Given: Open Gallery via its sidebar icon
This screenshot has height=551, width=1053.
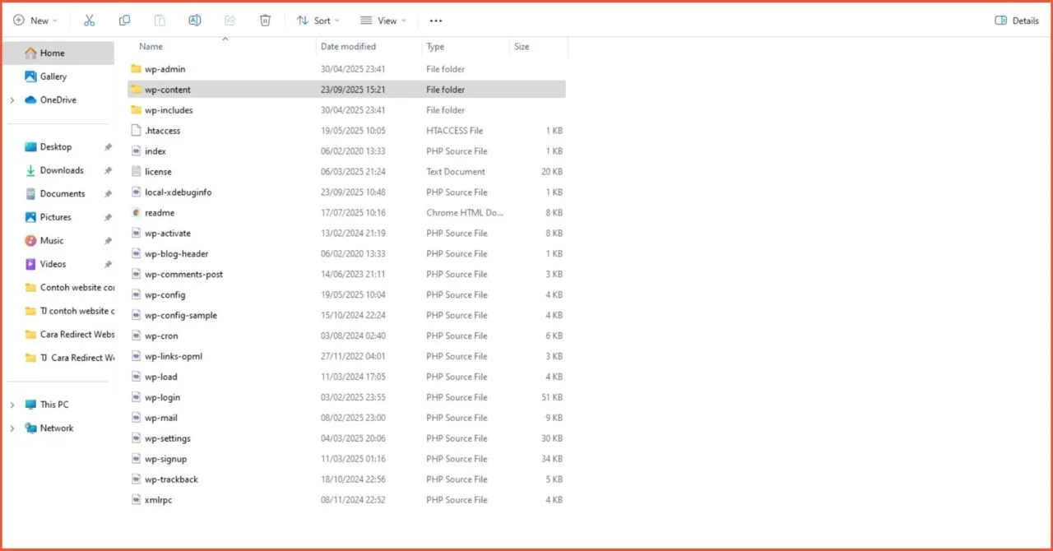Looking at the screenshot, I should coord(32,76).
